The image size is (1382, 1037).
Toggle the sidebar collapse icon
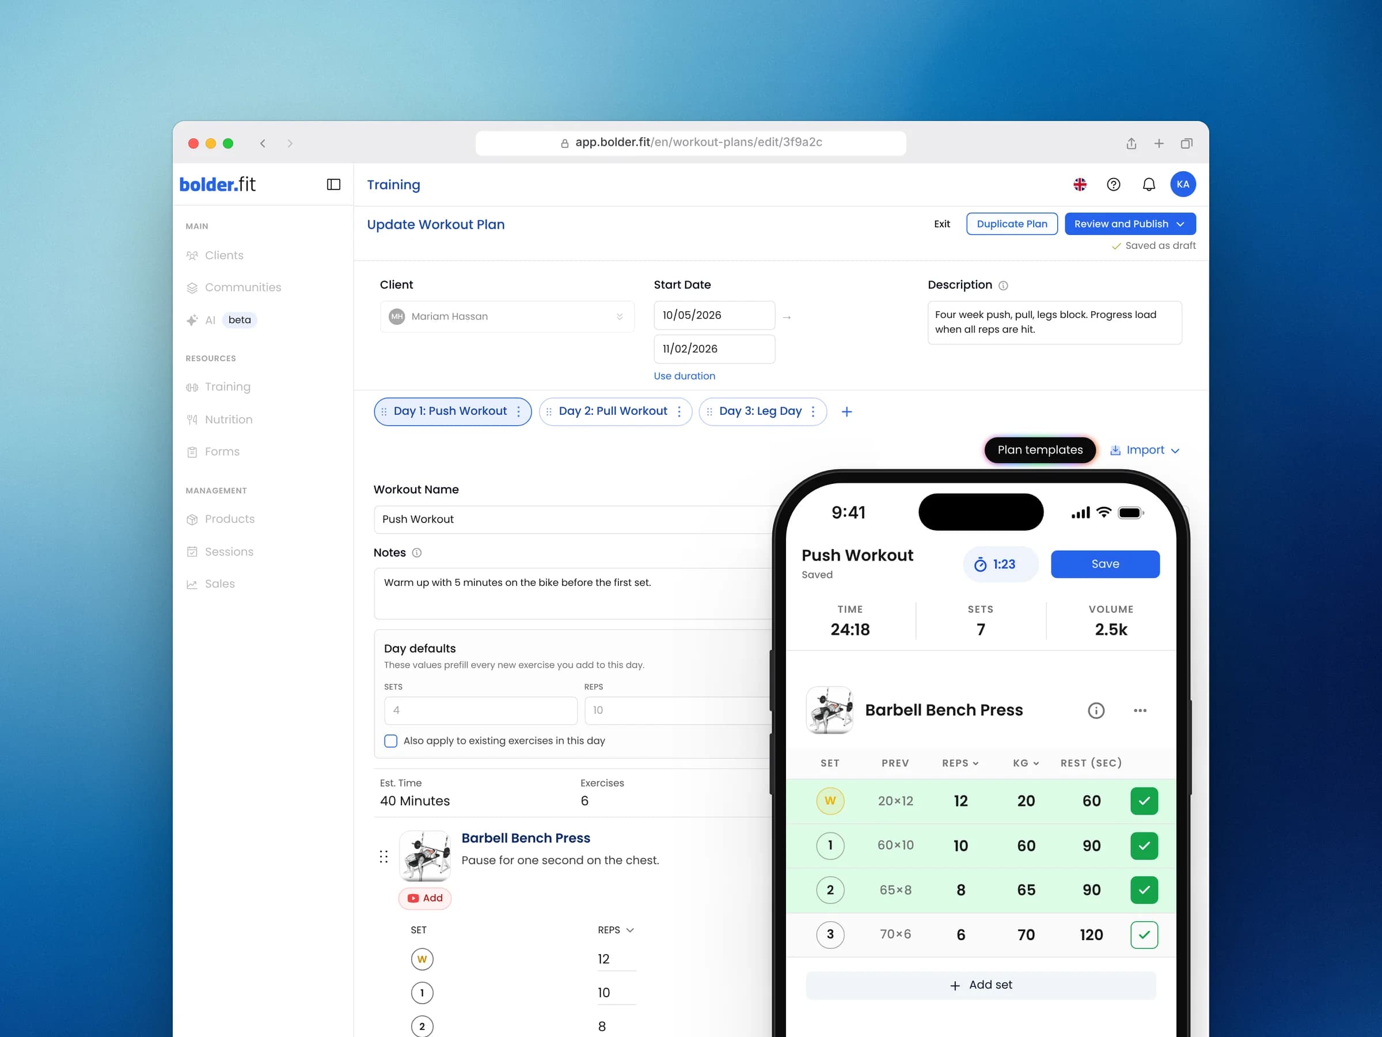pos(333,184)
